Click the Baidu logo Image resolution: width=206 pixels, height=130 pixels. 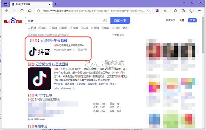[x=13, y=21]
